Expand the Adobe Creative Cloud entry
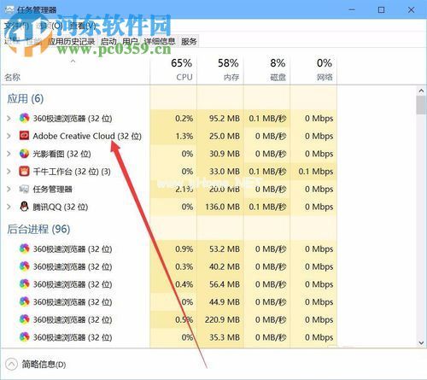Image resolution: width=427 pixels, height=380 pixels. pos(9,136)
